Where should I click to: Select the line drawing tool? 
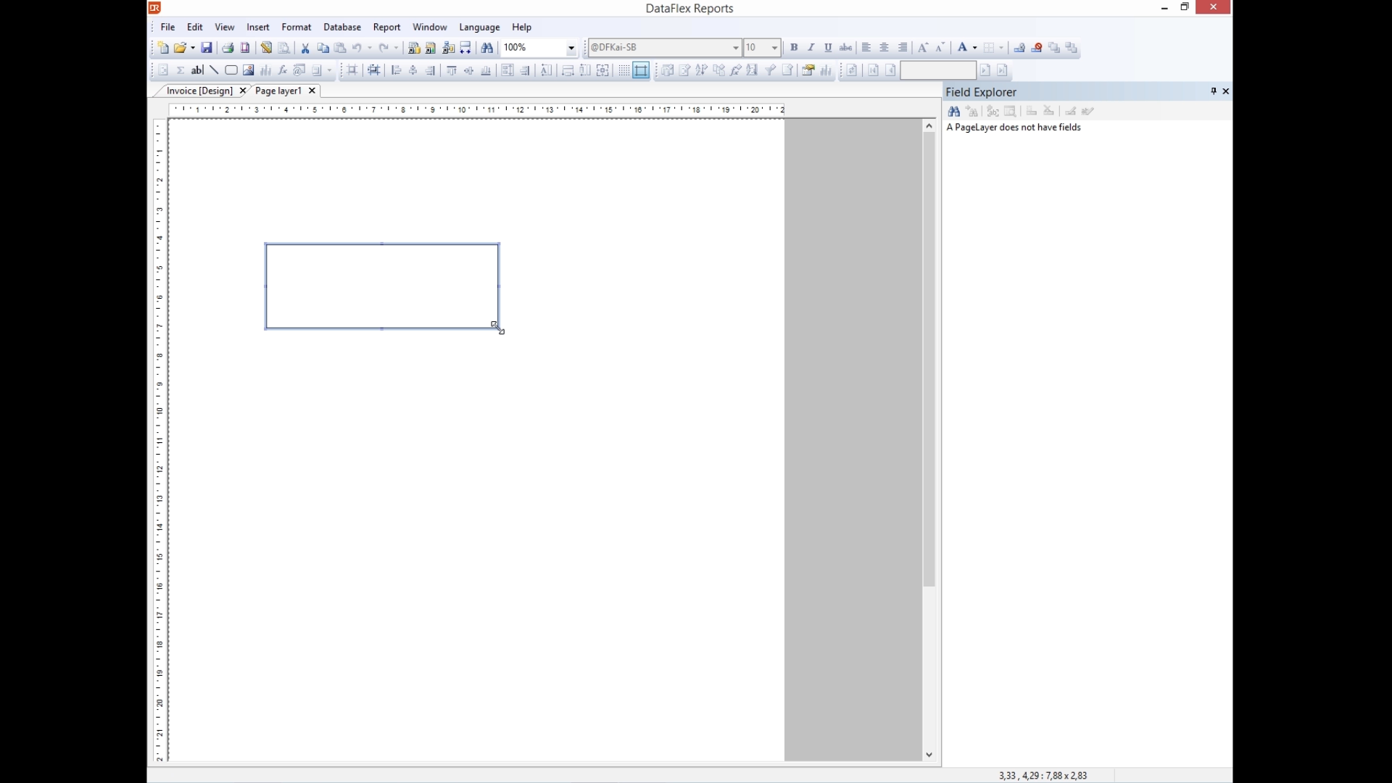tap(214, 70)
